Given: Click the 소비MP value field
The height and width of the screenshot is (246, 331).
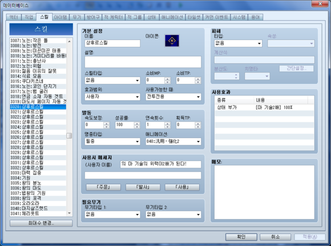Looking at the screenshot, I should [x=155, y=80].
